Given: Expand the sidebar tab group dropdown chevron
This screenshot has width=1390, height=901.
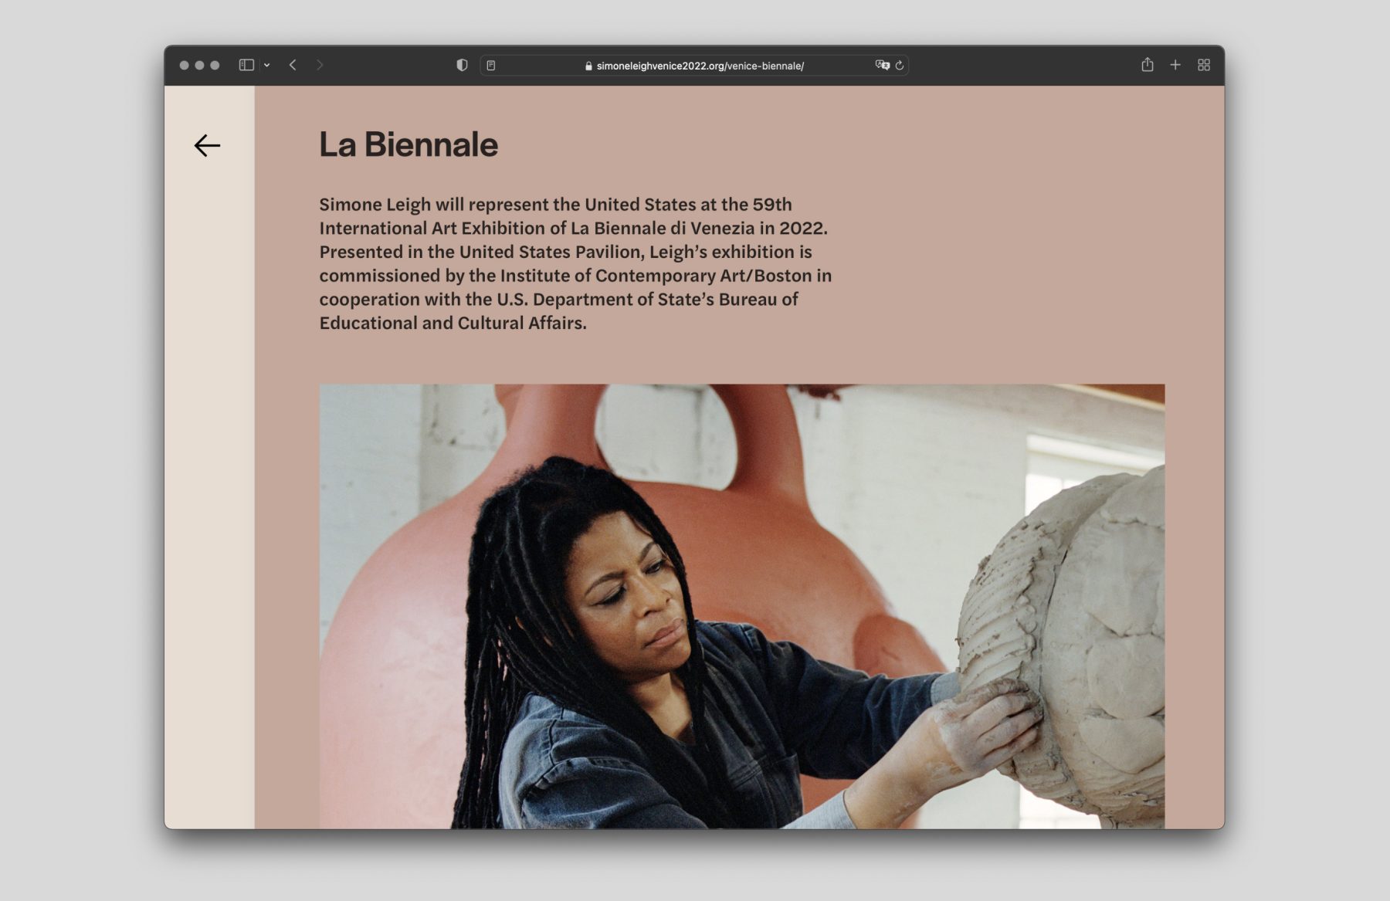Looking at the screenshot, I should coord(266,66).
